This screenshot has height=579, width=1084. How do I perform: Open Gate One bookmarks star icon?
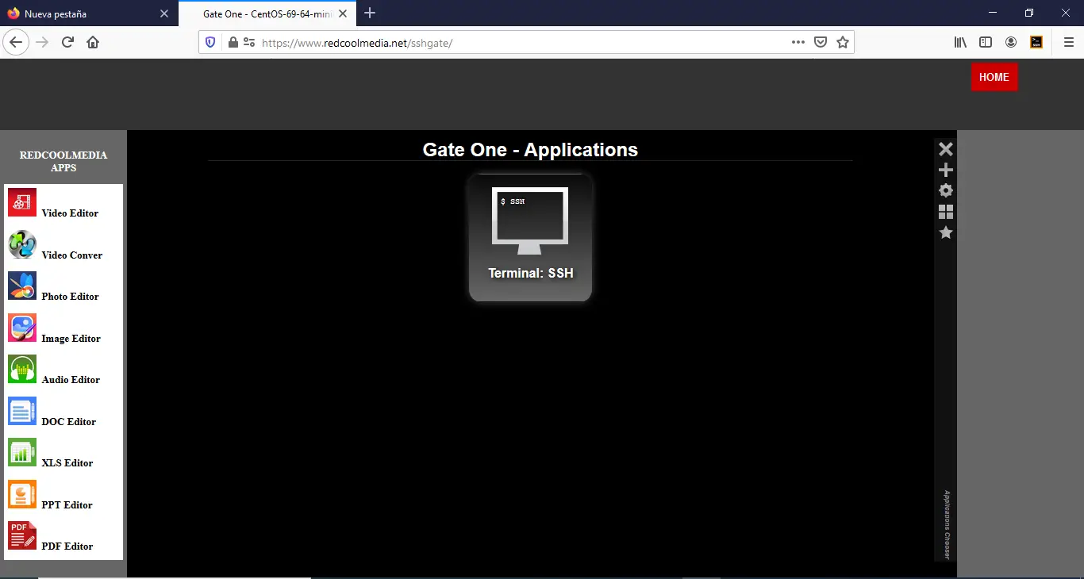(945, 232)
